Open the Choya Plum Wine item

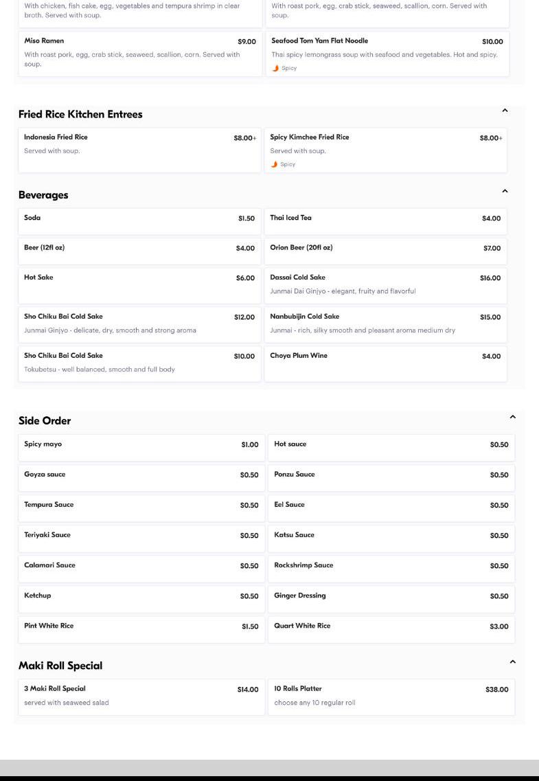385,363
